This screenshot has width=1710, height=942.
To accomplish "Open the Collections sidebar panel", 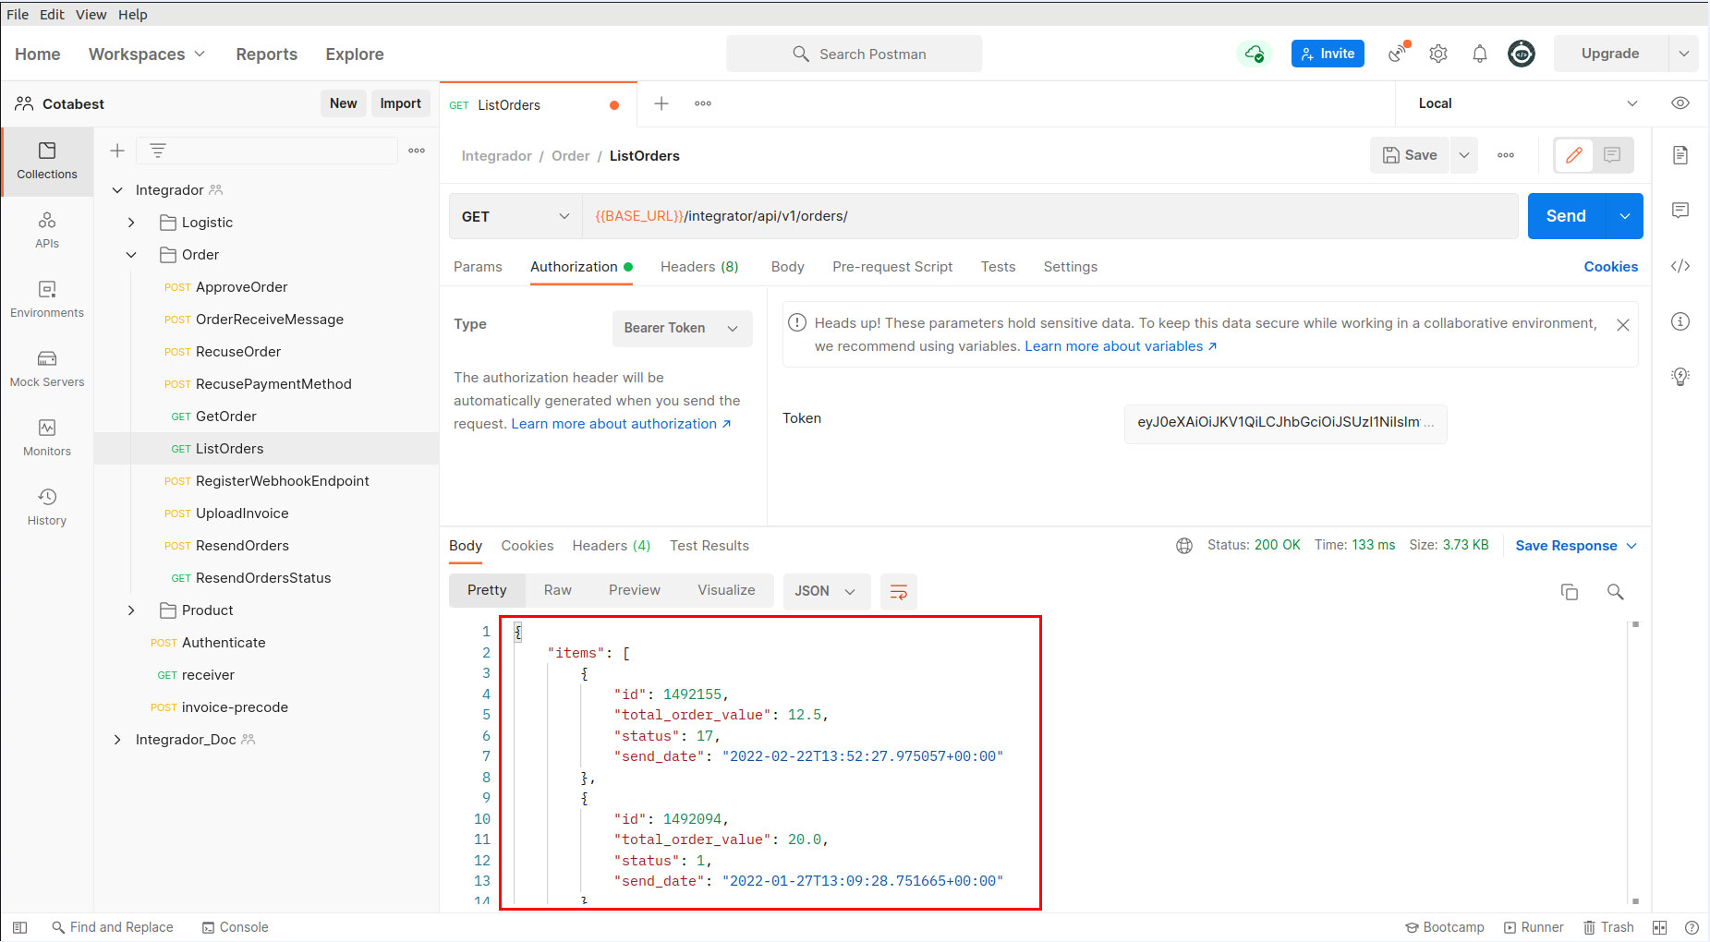I will pos(47,161).
